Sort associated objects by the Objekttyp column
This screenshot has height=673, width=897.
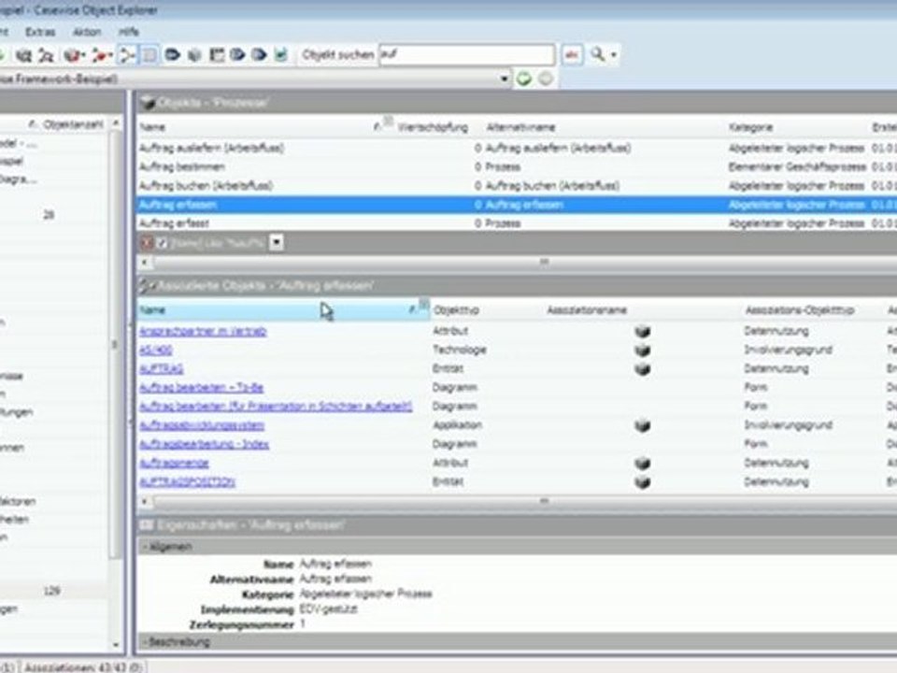456,310
